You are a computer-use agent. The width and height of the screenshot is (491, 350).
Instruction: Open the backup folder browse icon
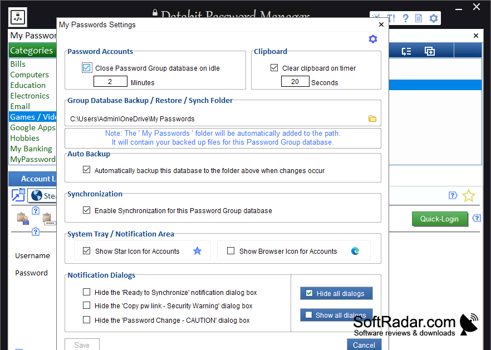point(372,119)
